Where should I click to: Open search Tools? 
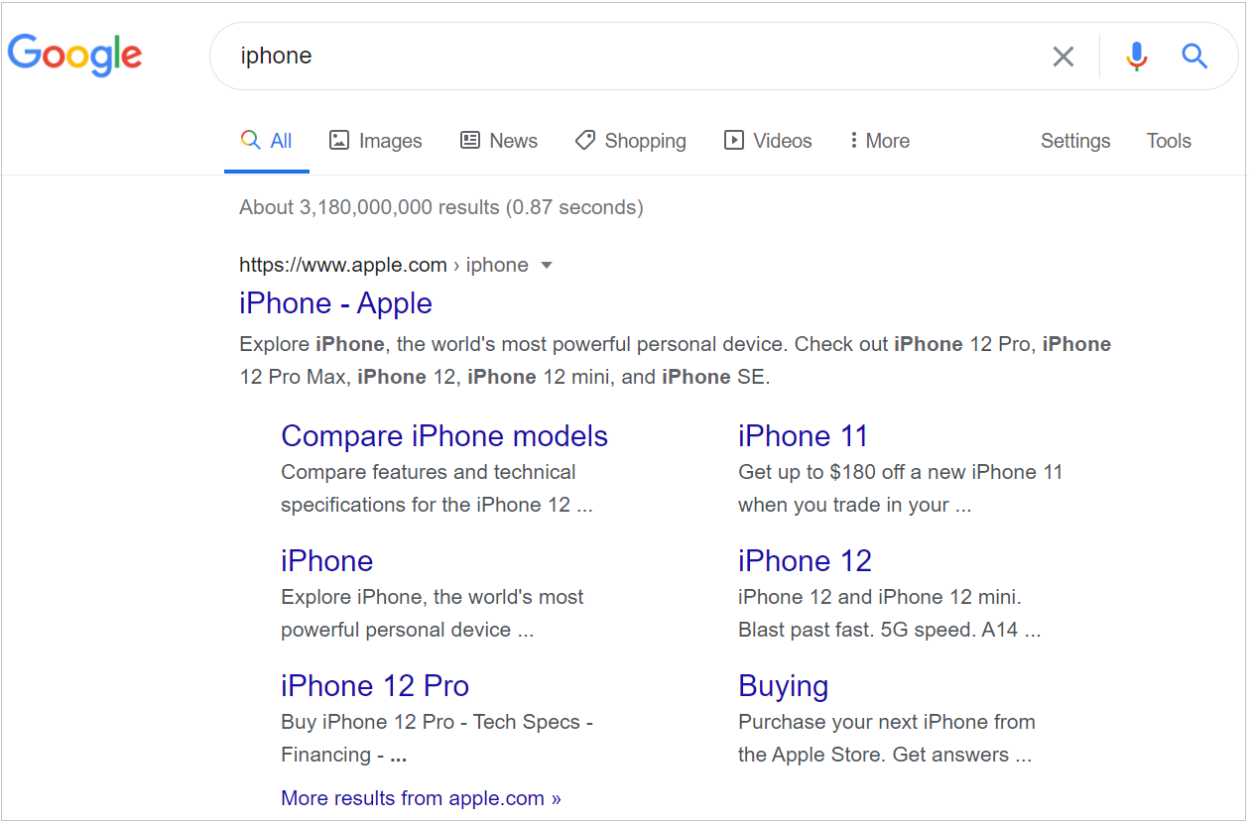click(1169, 141)
